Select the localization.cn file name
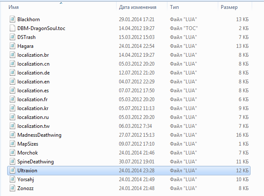Image resolution: width=264 pixels, height=196 pixels. [33, 64]
